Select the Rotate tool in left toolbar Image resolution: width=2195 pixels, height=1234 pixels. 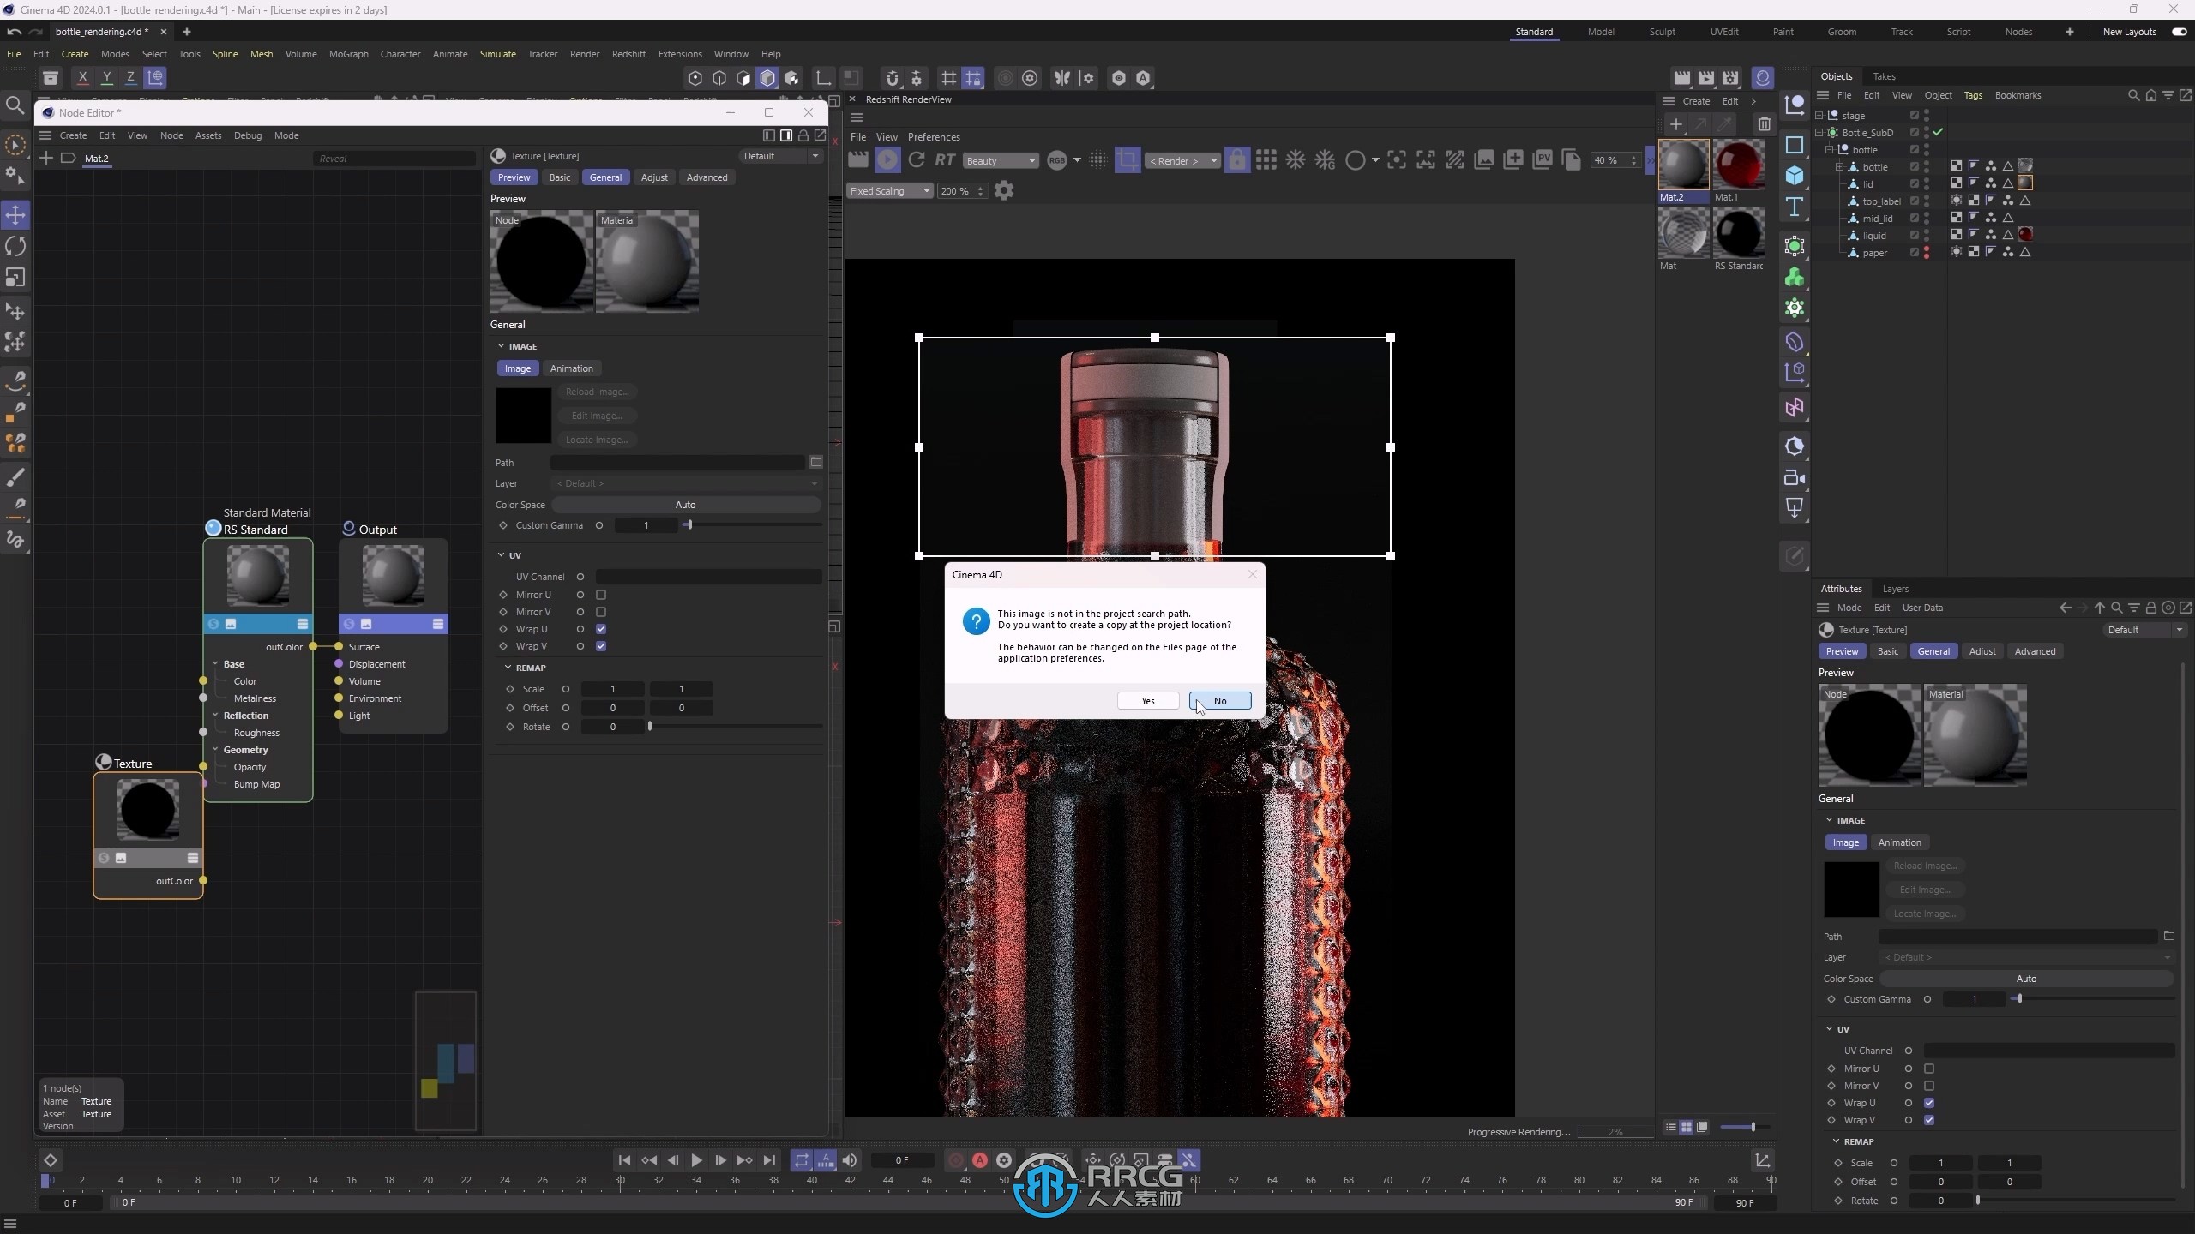15,247
